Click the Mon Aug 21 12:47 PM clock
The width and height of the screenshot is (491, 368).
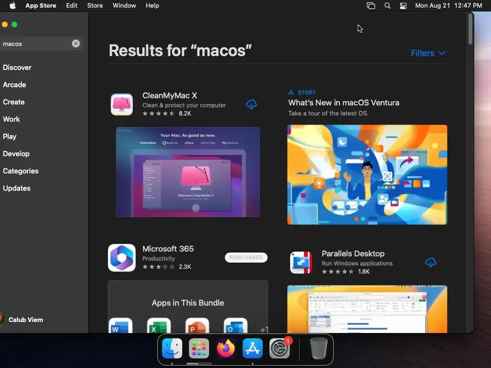coord(448,6)
